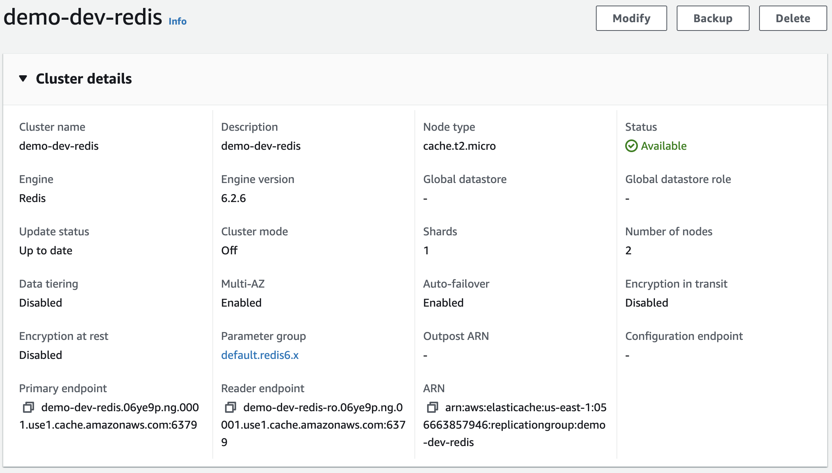
Task: Click the Encryption at rest label
Action: (x=63, y=336)
